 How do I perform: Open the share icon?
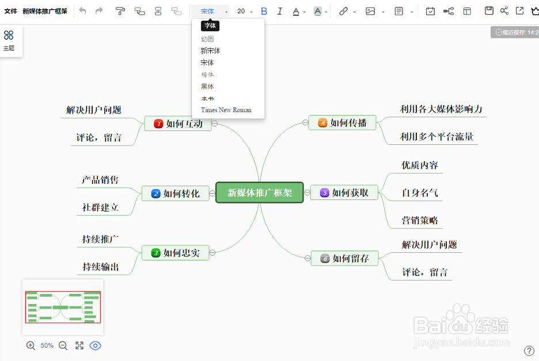(503, 10)
